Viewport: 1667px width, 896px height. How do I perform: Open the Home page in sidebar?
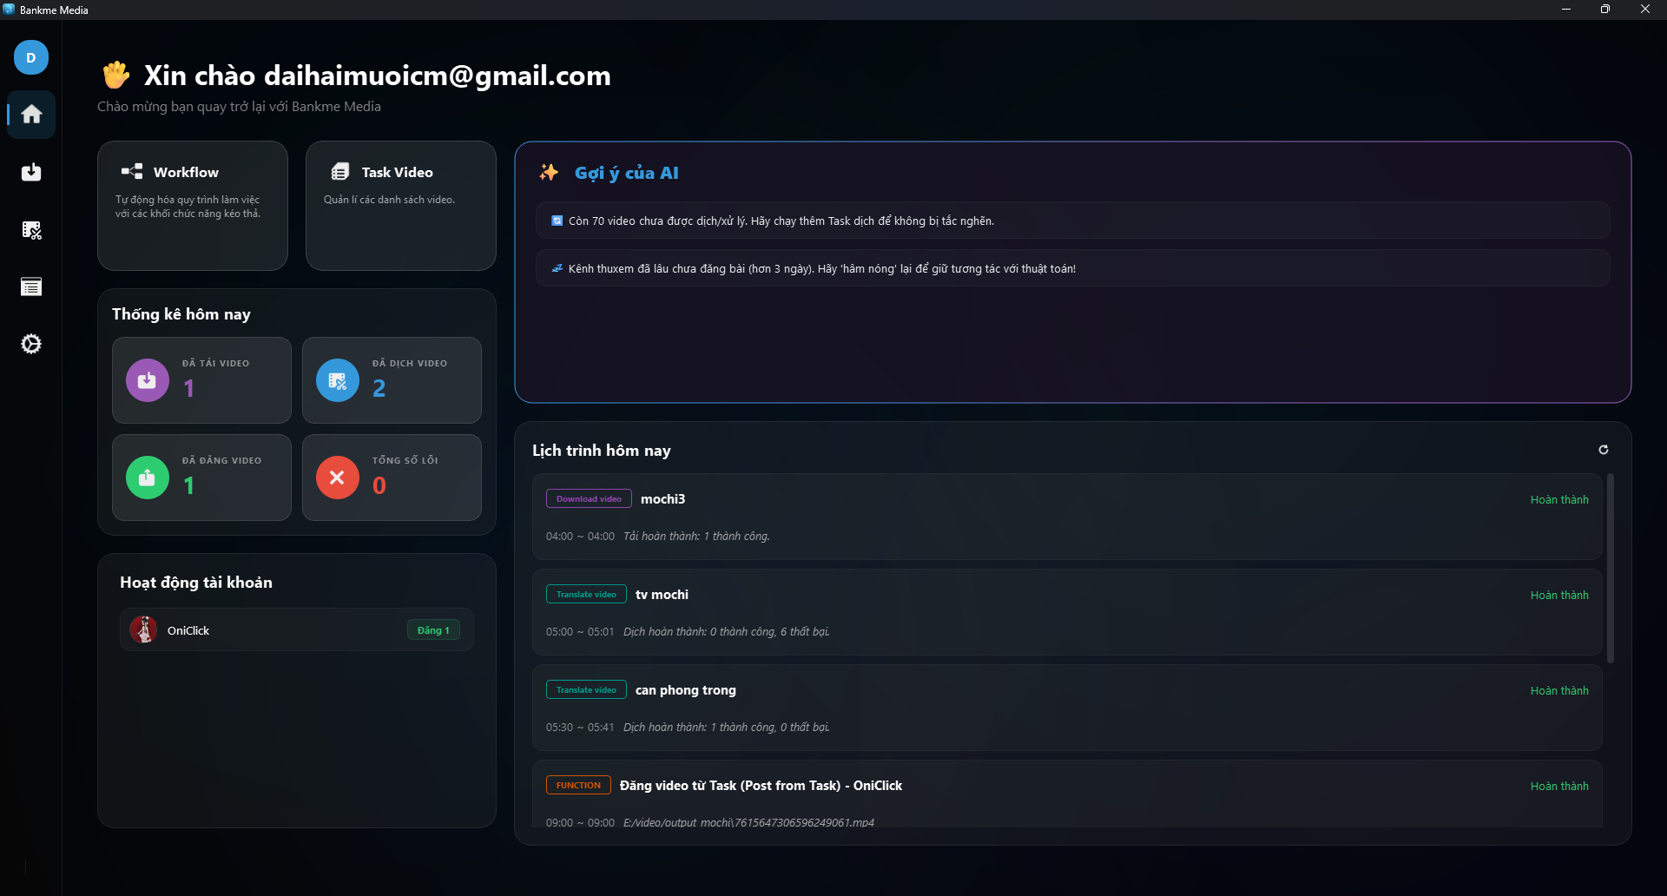(x=31, y=115)
